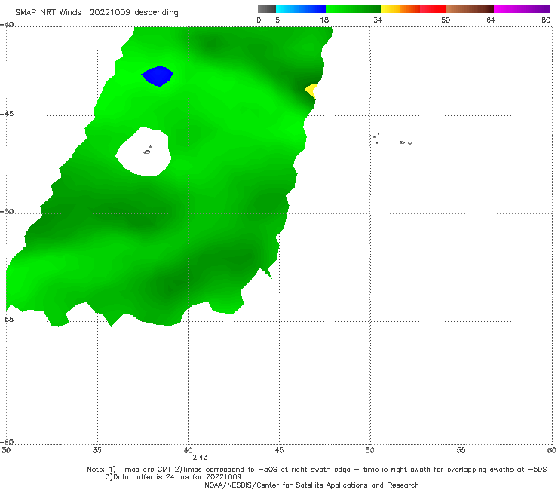The height and width of the screenshot is (490, 558).
Task: Click the red segment of the colorbar
Action: click(433, 9)
